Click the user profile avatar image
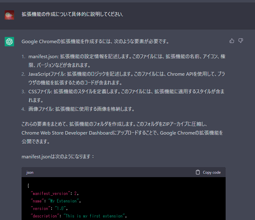 [x=9, y=15]
